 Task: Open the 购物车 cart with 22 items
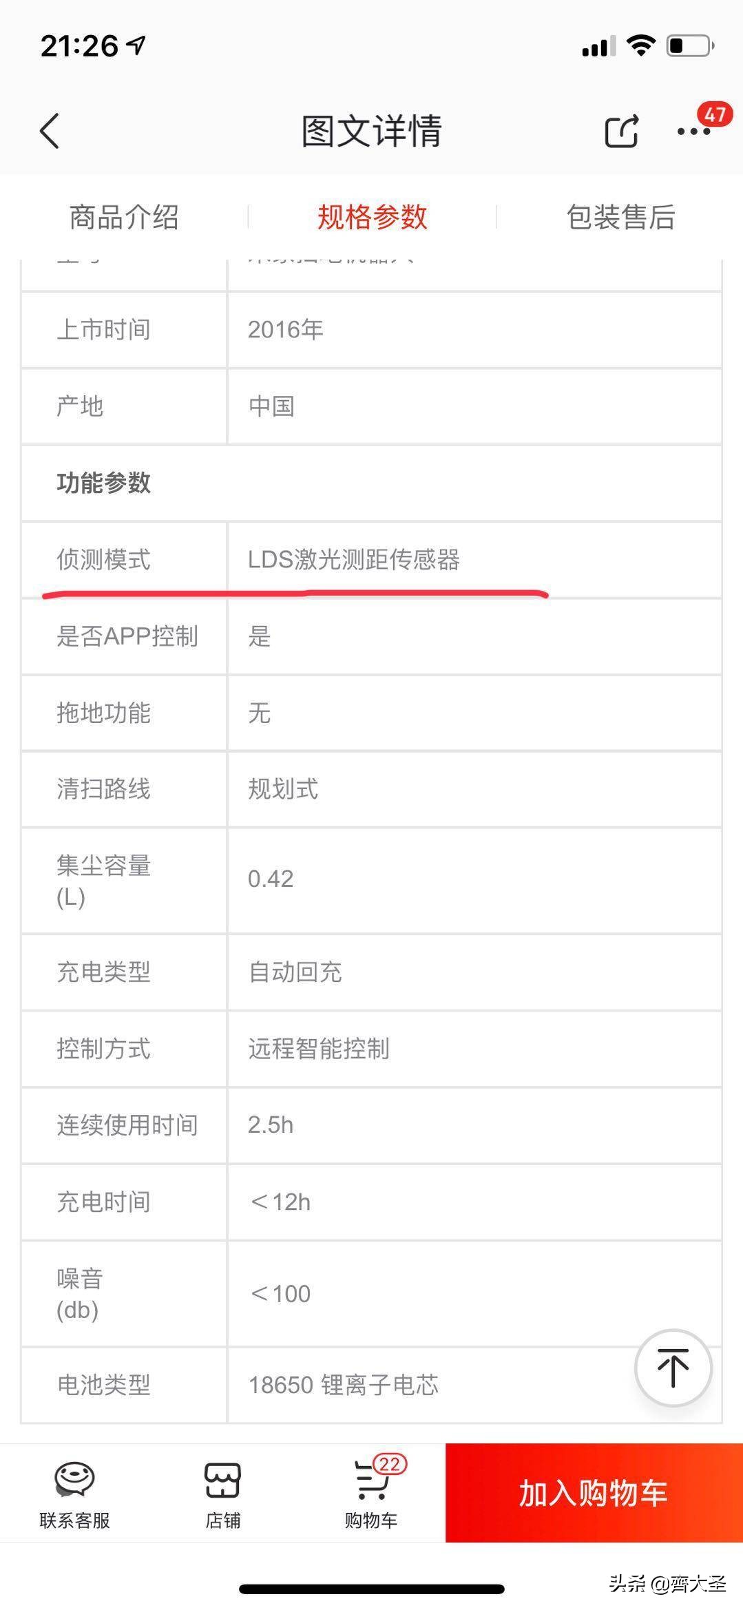click(370, 1494)
